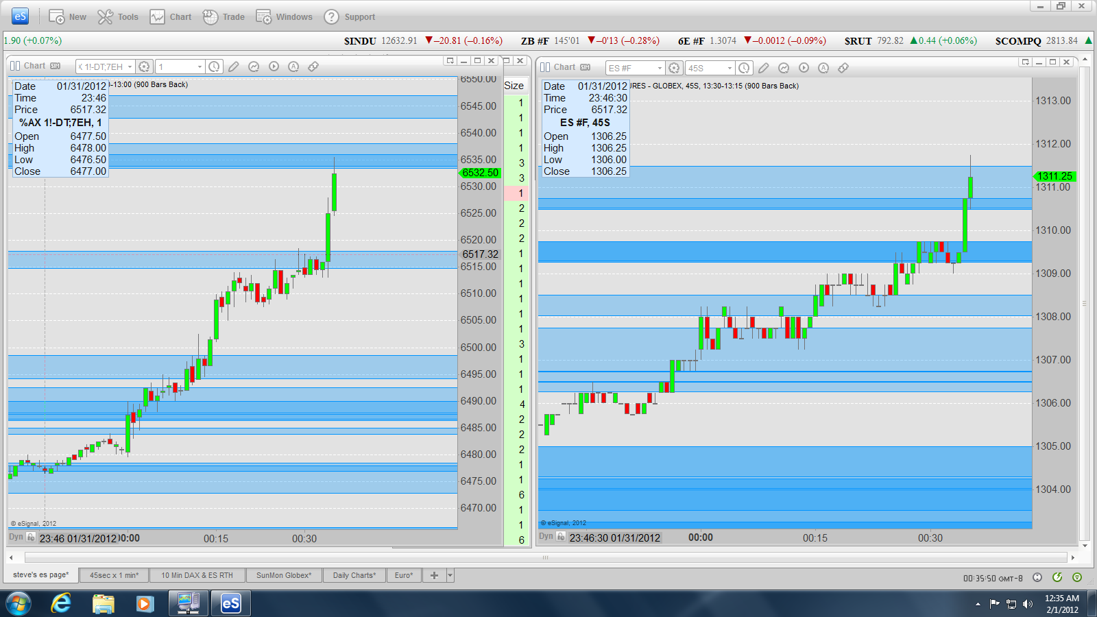Viewport: 1097px width, 617px height.
Task: Select the pencil drawing tool in DAX chart
Action: (234, 66)
